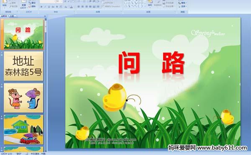Viewport: 251px width, 155px height.
Task: Click the Bold formatting icon
Action: click(41, 7)
